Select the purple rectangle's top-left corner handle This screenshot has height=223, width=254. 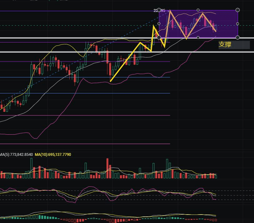[159, 10]
